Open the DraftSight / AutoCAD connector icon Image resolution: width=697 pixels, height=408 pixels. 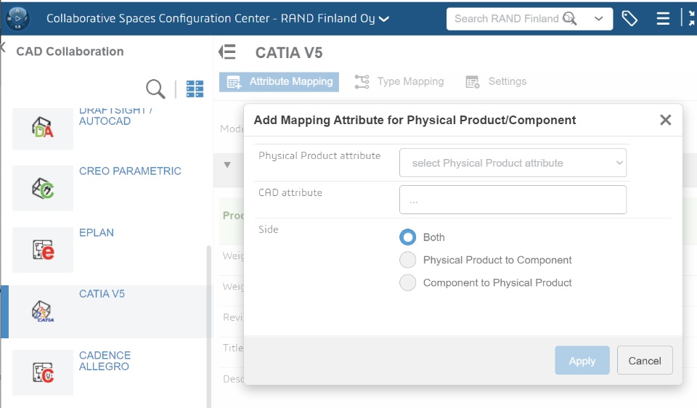click(43, 128)
